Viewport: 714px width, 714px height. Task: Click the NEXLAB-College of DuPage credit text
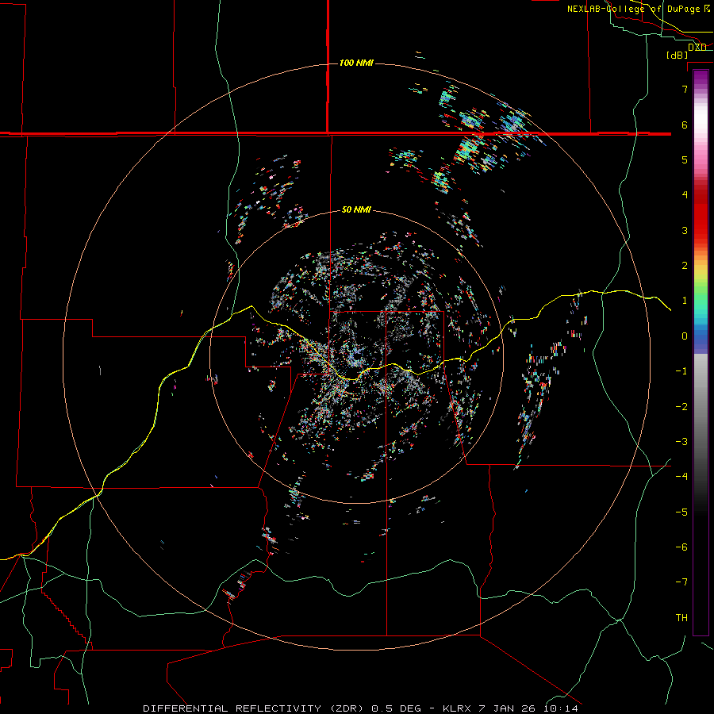click(x=633, y=9)
